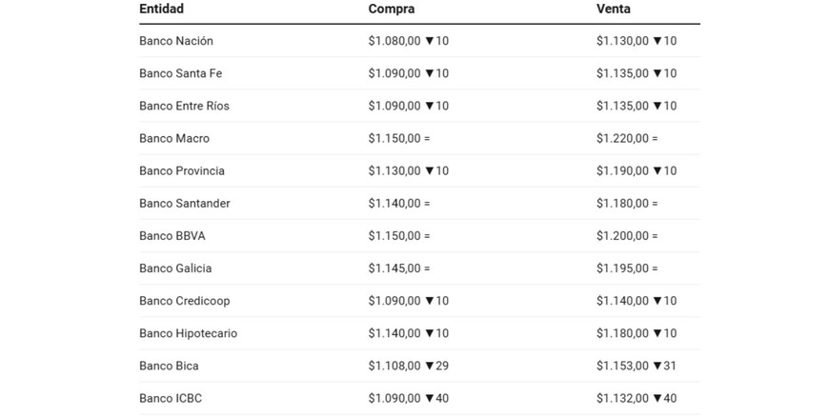Click the down arrow in Banco Bica's Compra cell
Viewport: 829px width, 417px height.
[430, 366]
